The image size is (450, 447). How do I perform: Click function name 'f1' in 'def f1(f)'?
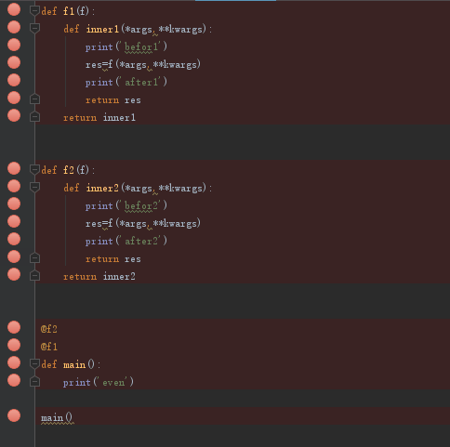69,11
